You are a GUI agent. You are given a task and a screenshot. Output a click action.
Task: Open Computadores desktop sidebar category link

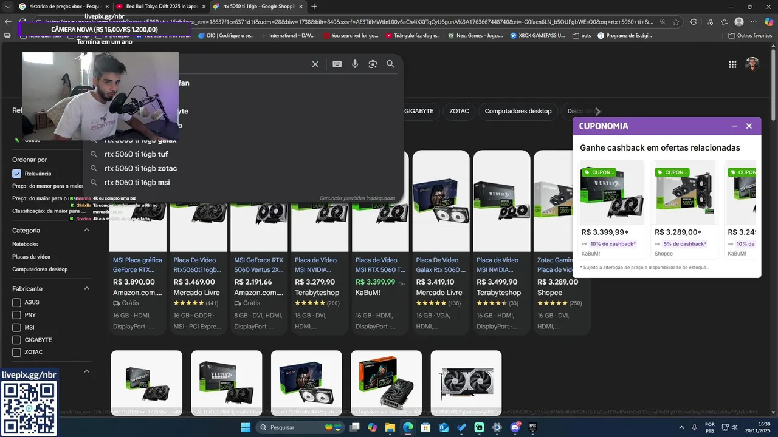click(x=40, y=269)
